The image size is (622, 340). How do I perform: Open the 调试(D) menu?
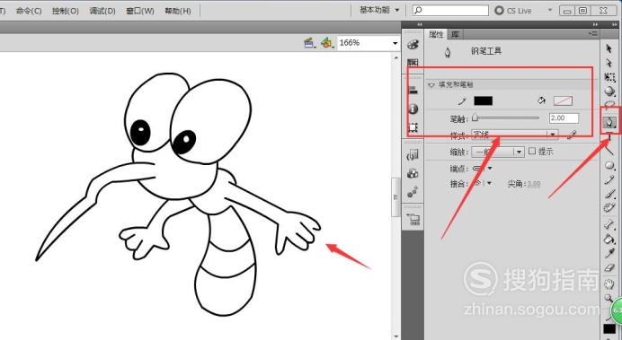click(102, 11)
